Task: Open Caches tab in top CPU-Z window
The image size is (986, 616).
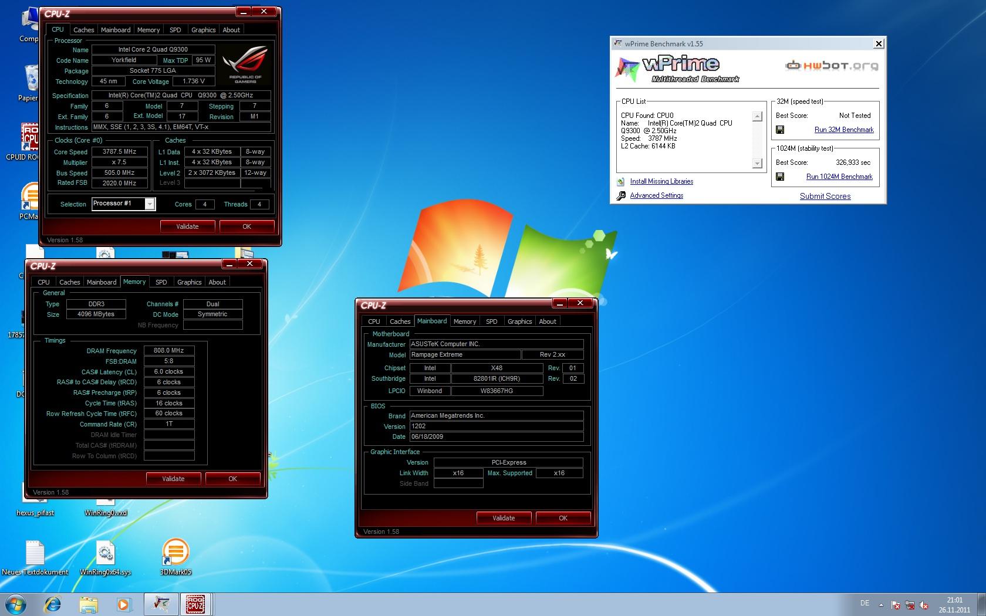Action: coord(83,30)
